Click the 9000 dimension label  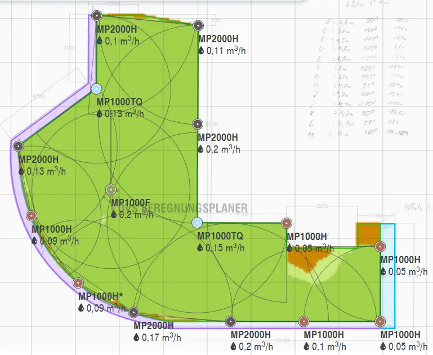coord(212,125)
